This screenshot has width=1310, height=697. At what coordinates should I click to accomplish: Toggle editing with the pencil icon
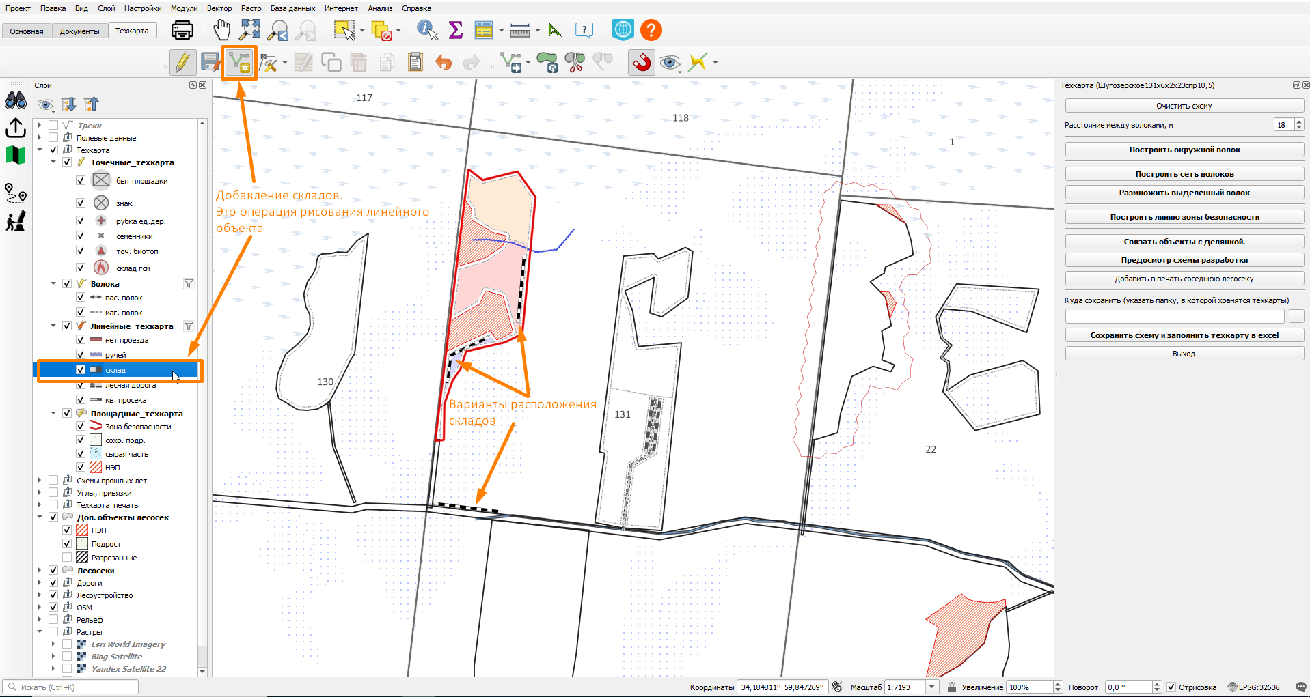[x=182, y=63]
